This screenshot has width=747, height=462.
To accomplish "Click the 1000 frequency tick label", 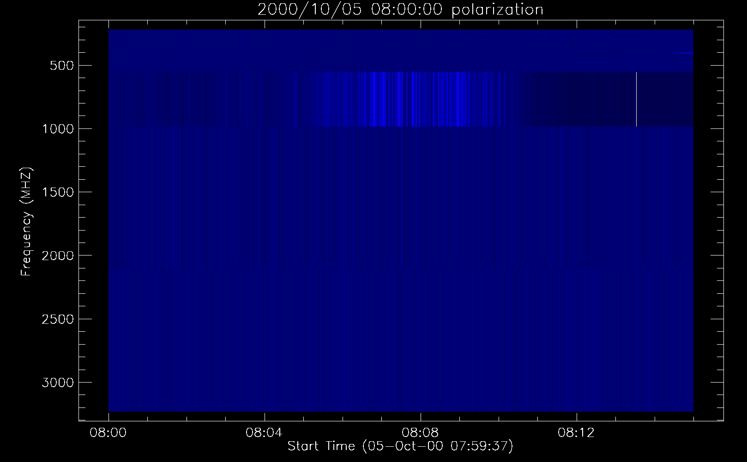I will click(x=58, y=129).
